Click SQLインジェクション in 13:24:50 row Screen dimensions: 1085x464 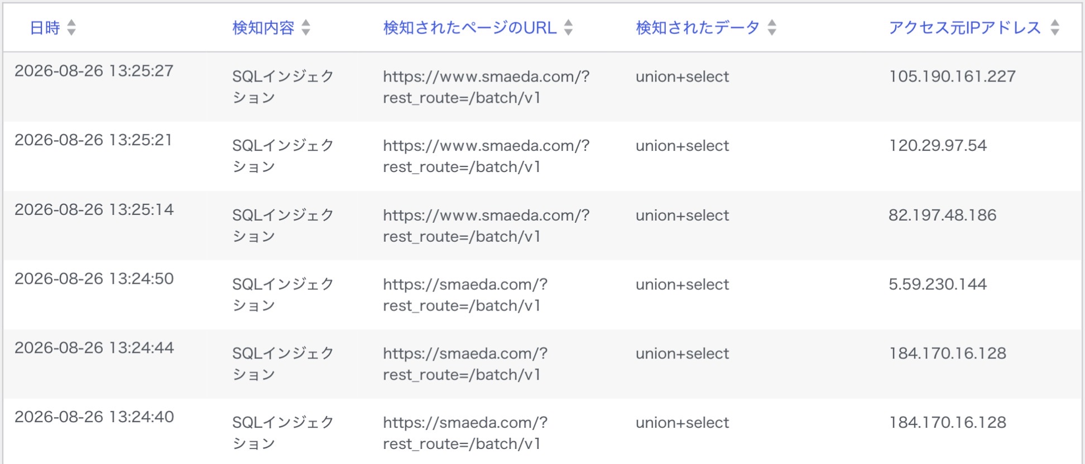click(283, 295)
